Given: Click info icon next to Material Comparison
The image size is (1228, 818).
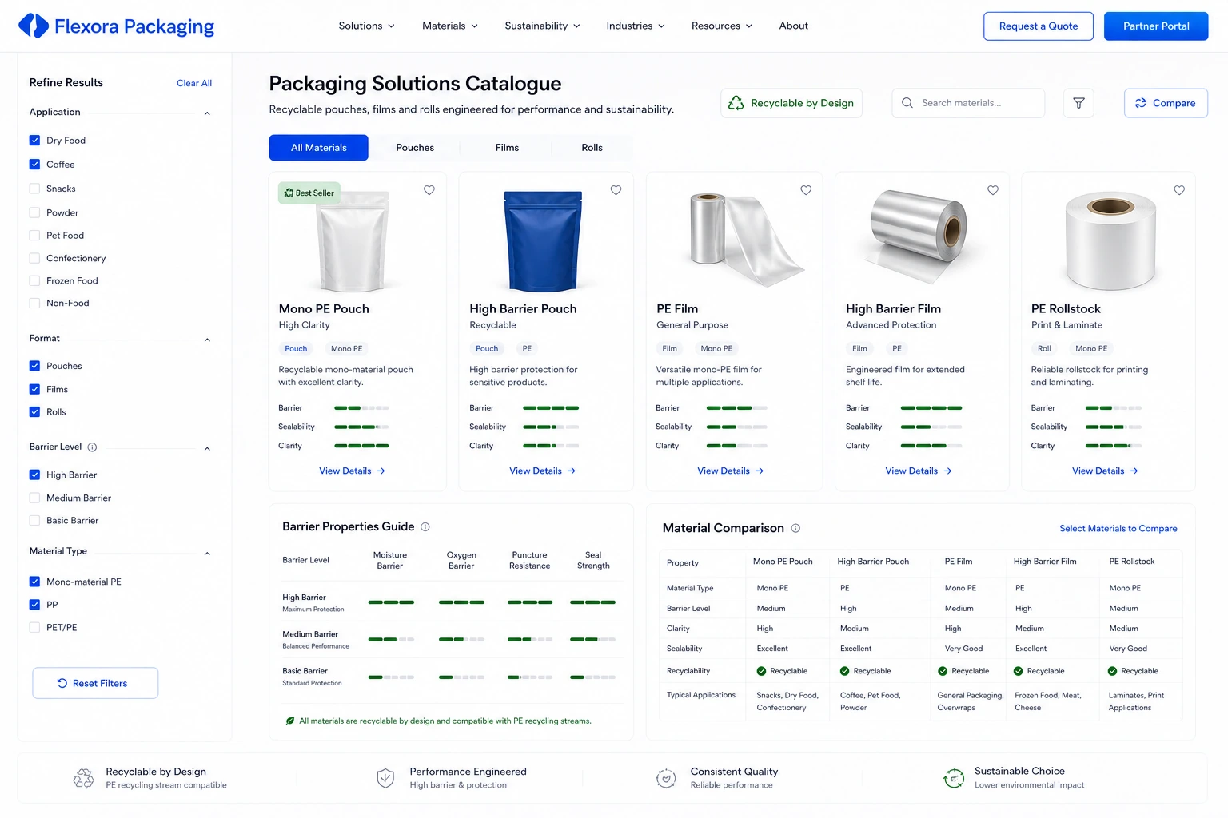Looking at the screenshot, I should [x=795, y=528].
